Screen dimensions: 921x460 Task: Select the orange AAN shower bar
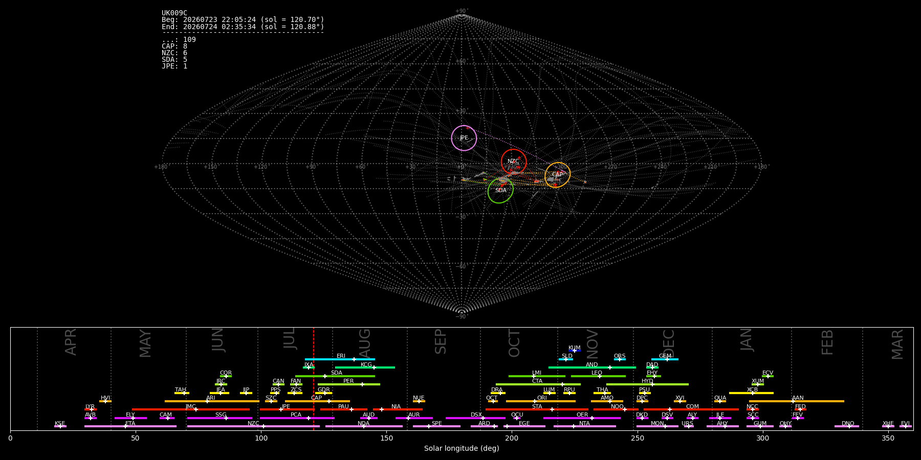797,401
